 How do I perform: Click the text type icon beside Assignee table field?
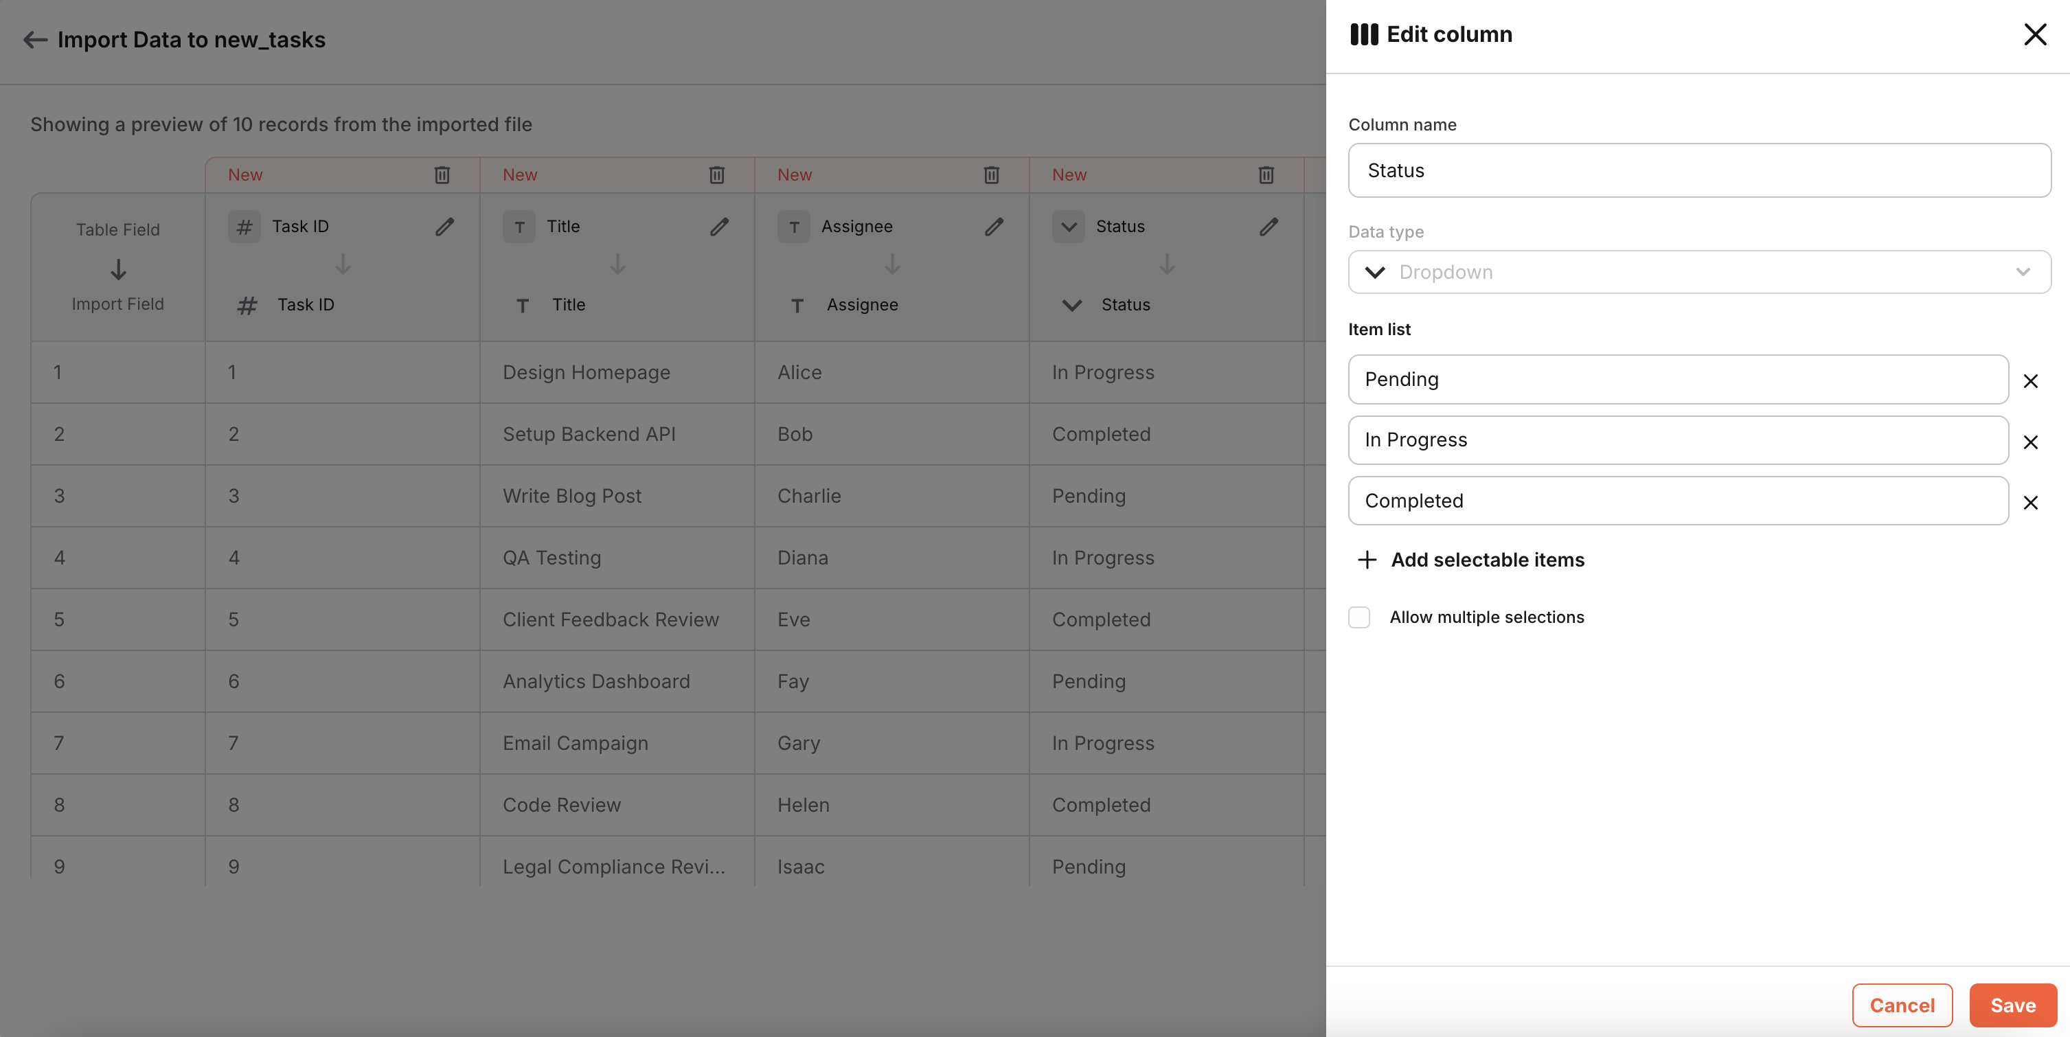tap(794, 227)
